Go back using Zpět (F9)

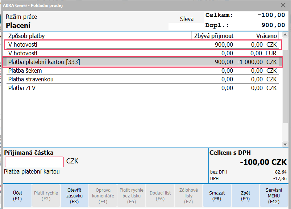pos(245,196)
